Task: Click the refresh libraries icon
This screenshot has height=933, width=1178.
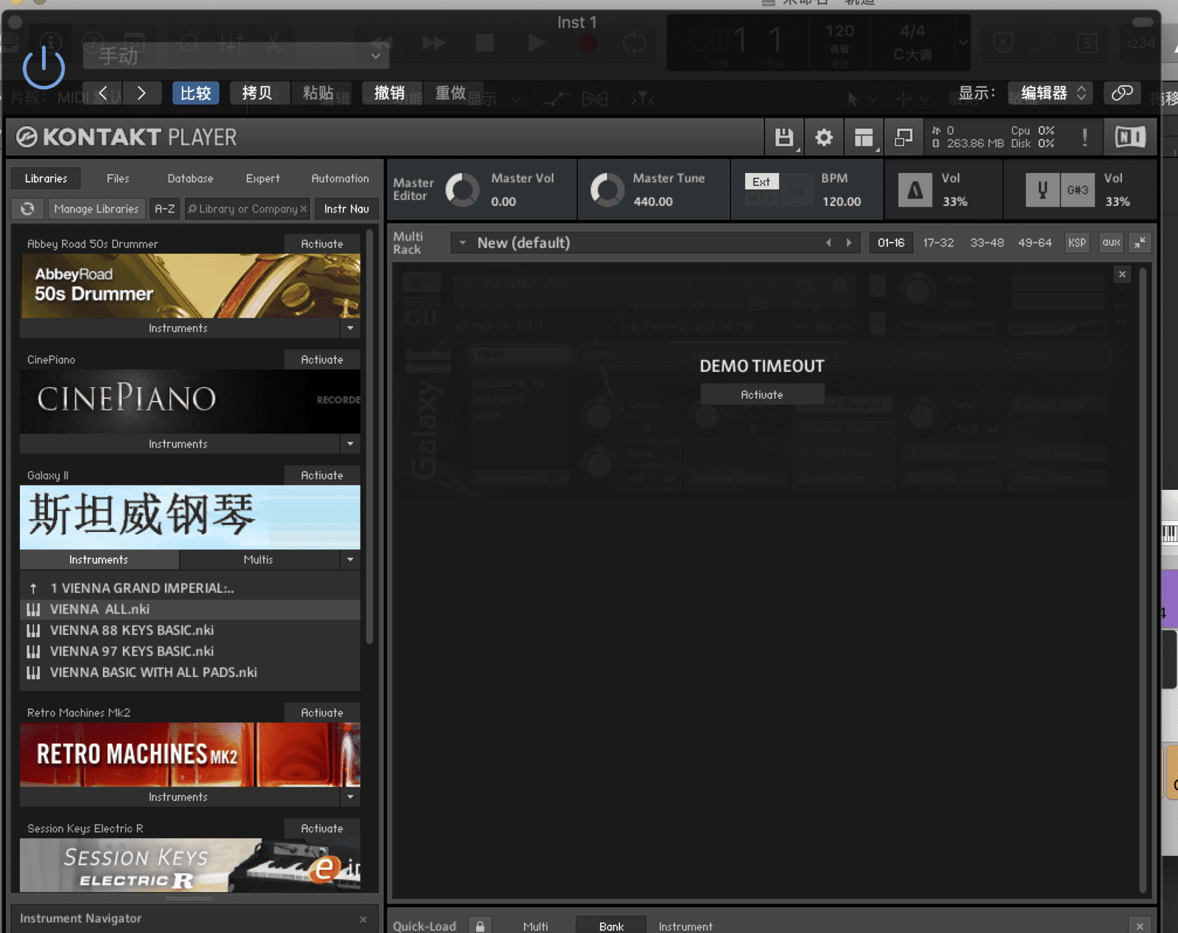Action: click(x=28, y=209)
